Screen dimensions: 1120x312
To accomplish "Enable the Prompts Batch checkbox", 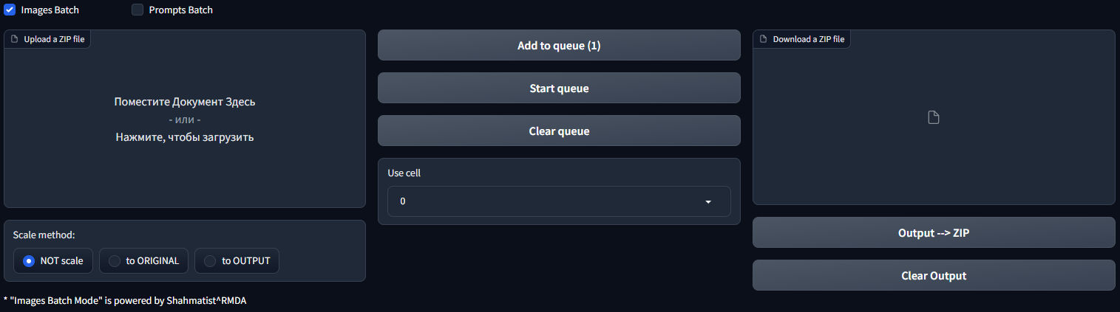I will point(138,10).
